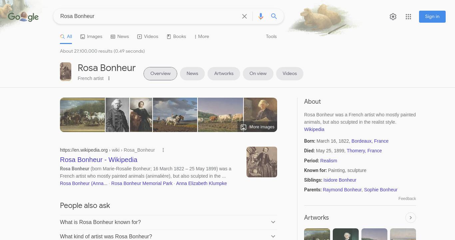The width and height of the screenshot is (455, 240).
Task: Select the Videos search tab
Action: coord(148,37)
